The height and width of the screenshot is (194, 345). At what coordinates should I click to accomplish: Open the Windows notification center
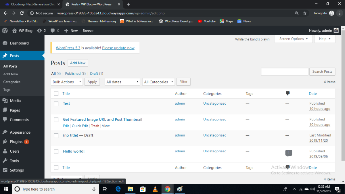point(338,189)
